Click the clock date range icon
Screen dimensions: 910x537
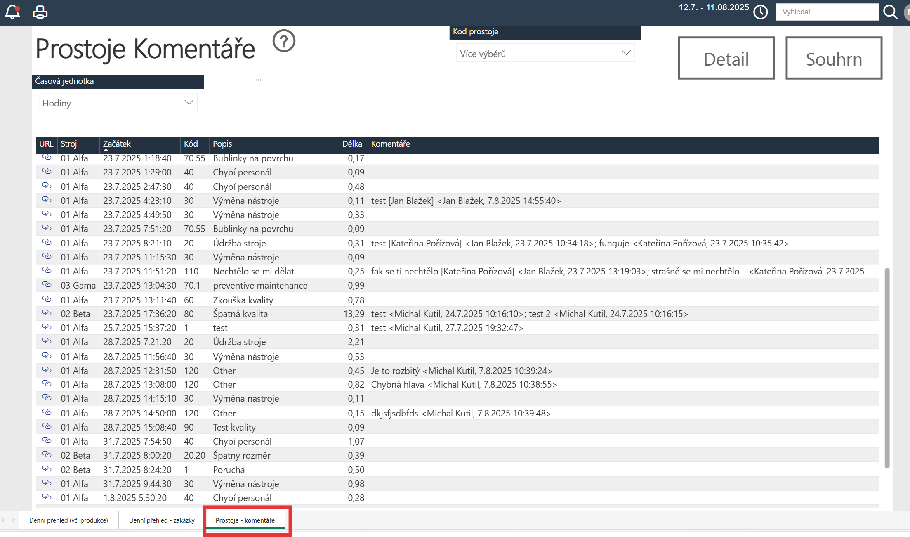(760, 12)
